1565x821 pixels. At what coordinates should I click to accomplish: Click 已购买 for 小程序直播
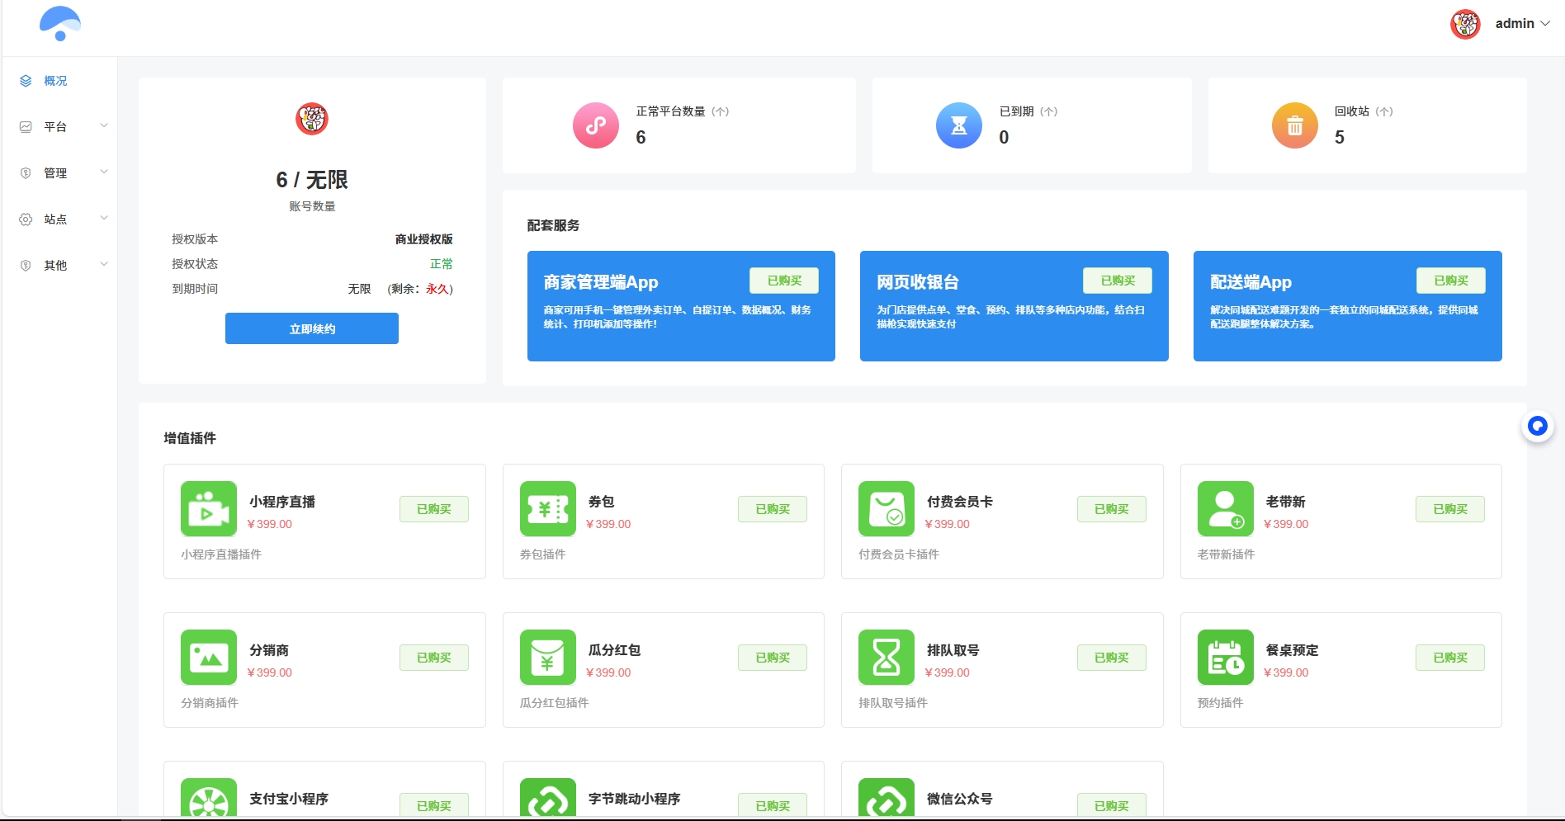[434, 509]
